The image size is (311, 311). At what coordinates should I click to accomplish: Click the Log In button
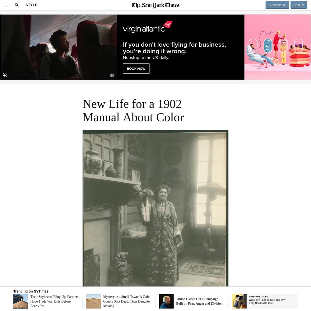[x=299, y=5]
